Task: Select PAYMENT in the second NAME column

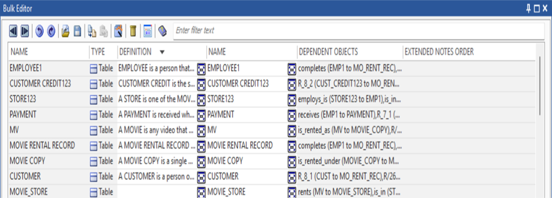Action: click(x=220, y=115)
